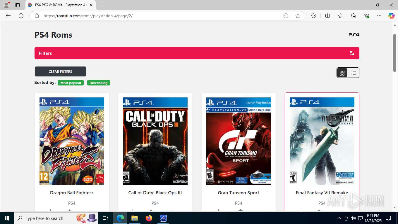Click the CLEAR FILTERS button
The image size is (398, 224).
coord(60,71)
